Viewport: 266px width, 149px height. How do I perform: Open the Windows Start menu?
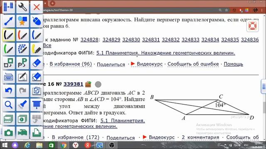(5, 145)
